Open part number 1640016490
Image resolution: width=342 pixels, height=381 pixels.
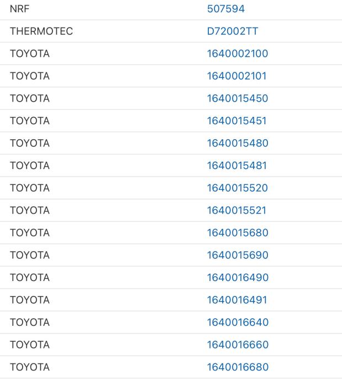point(238,277)
